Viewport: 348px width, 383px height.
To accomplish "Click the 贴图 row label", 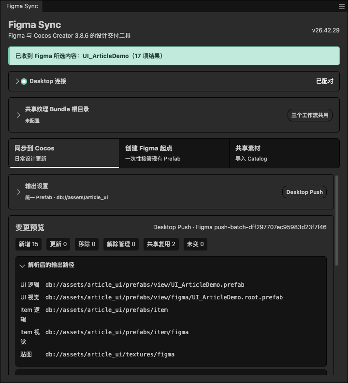I will click(x=26, y=354).
